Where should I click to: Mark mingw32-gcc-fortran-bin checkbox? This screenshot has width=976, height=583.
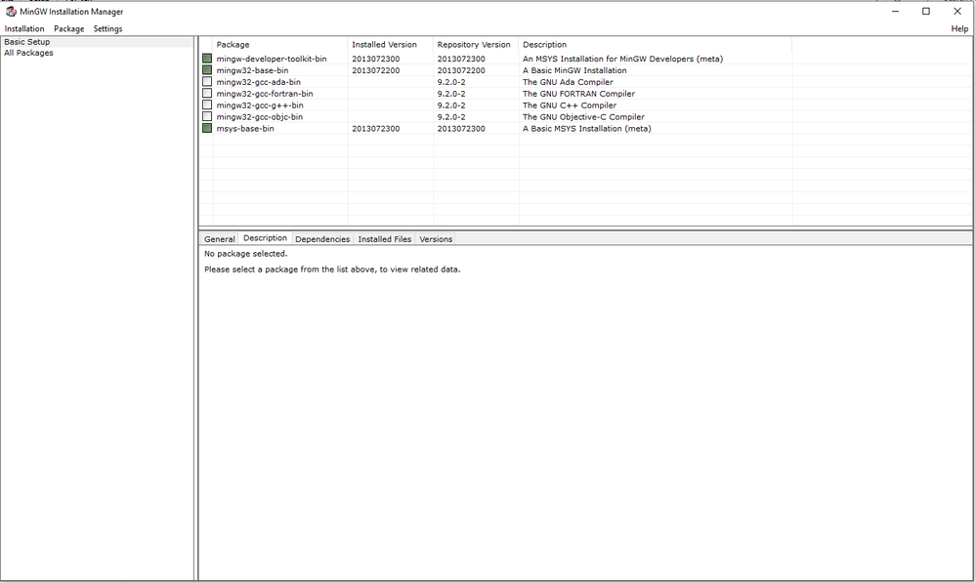(207, 94)
